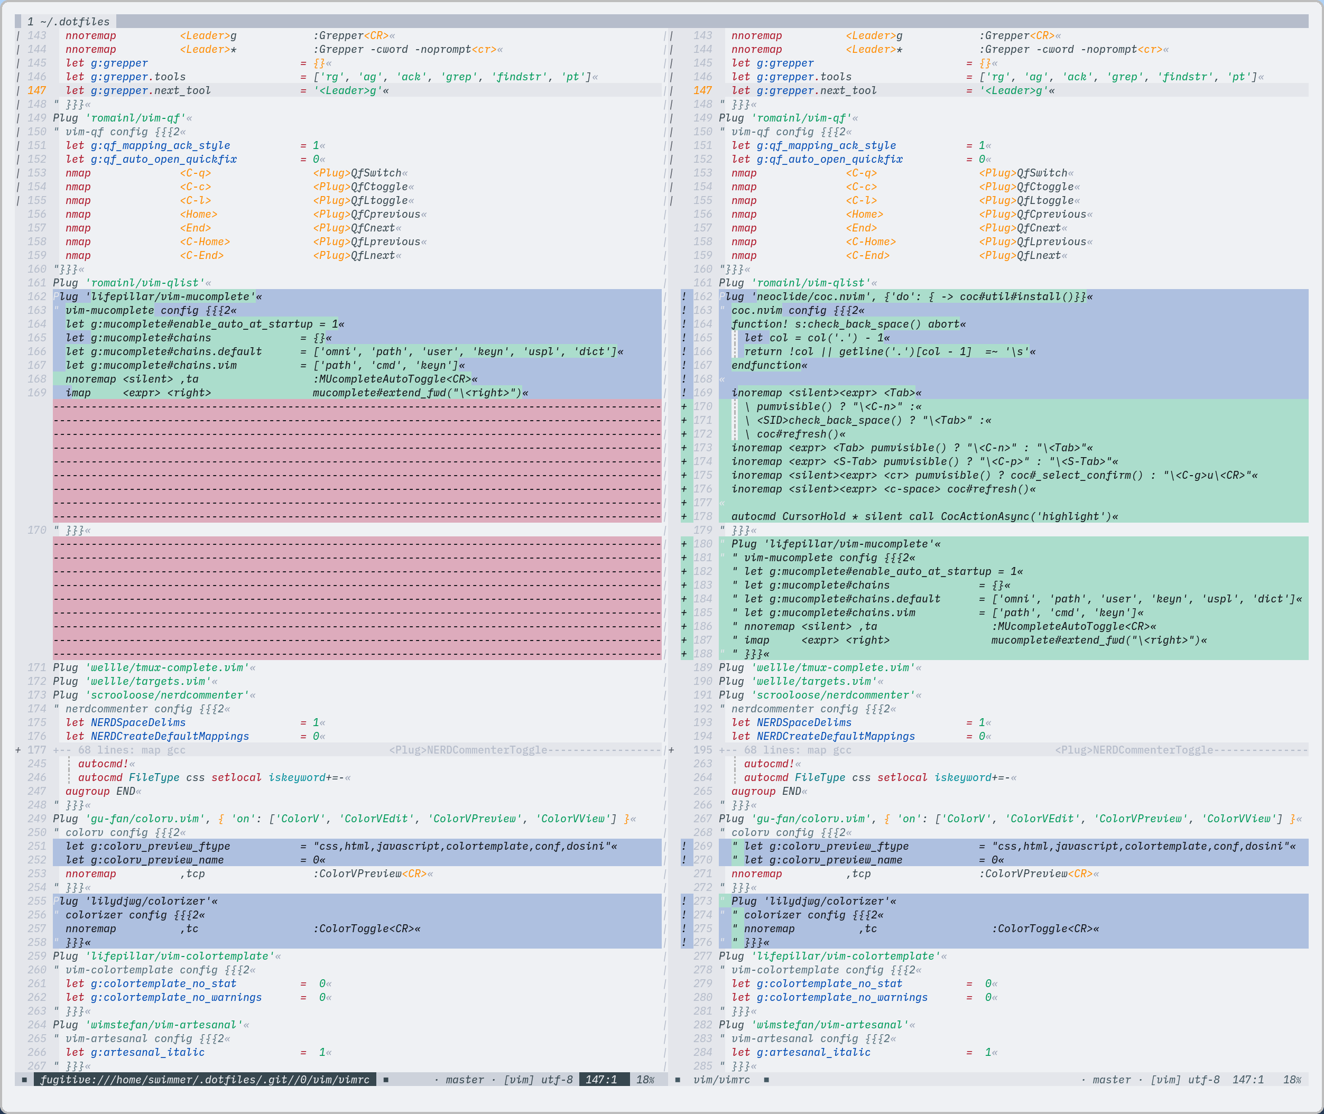Click the line 'inoremap <expr> <S-Tab> pumvisible()'
The image size is (1324, 1114).
pyautogui.click(x=1013, y=462)
